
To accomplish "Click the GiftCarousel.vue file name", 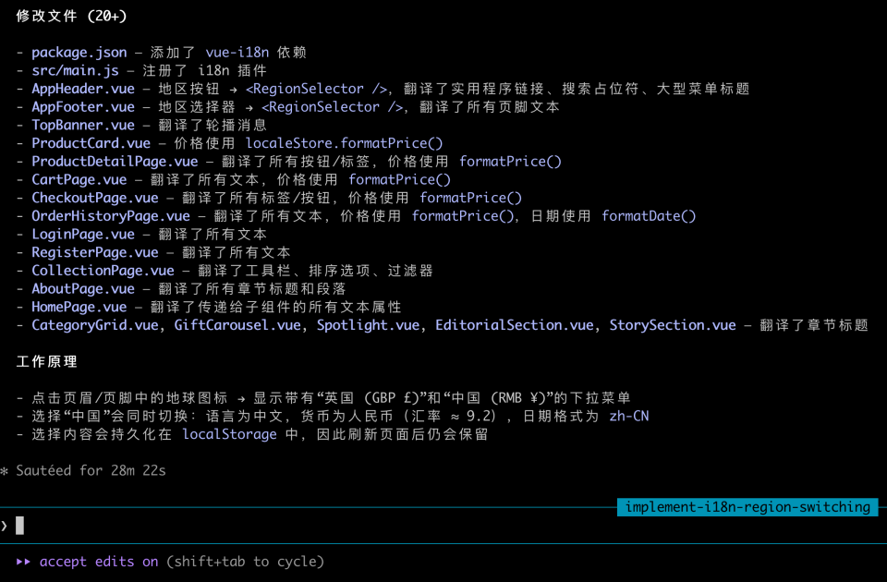I will 237,325.
